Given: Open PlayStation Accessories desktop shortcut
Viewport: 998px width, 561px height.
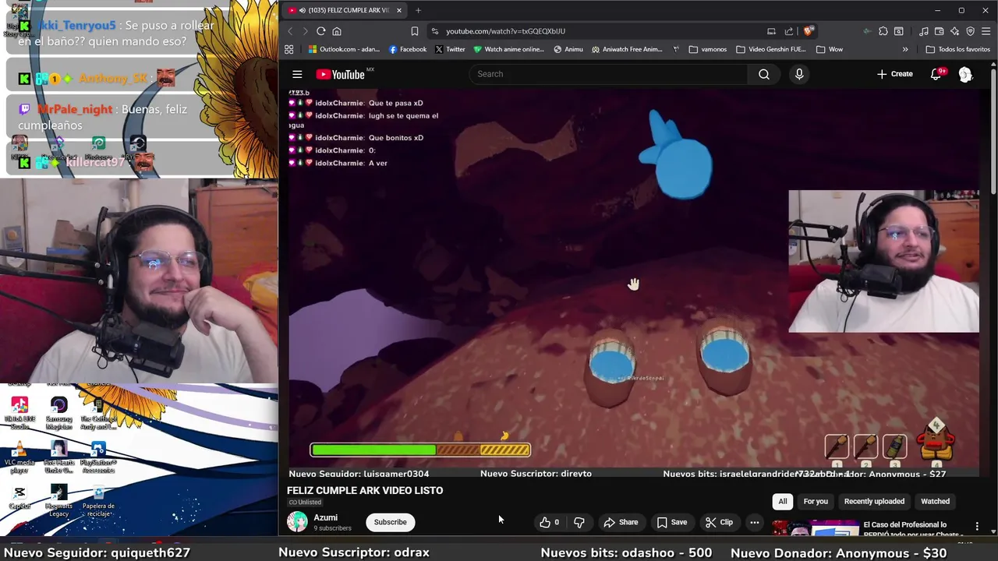Looking at the screenshot, I should pyautogui.click(x=98, y=457).
